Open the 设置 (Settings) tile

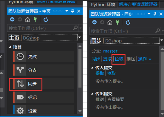click(44, 109)
